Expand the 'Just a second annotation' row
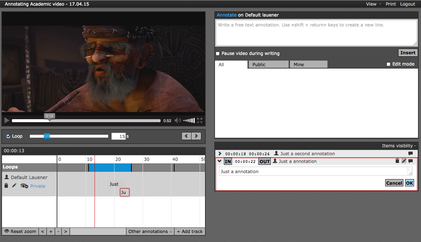The width and height of the screenshot is (421, 242). [220, 154]
